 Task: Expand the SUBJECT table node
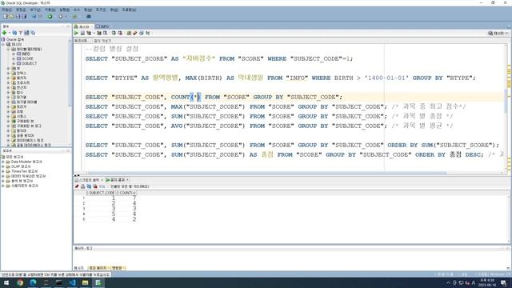tap(14, 63)
